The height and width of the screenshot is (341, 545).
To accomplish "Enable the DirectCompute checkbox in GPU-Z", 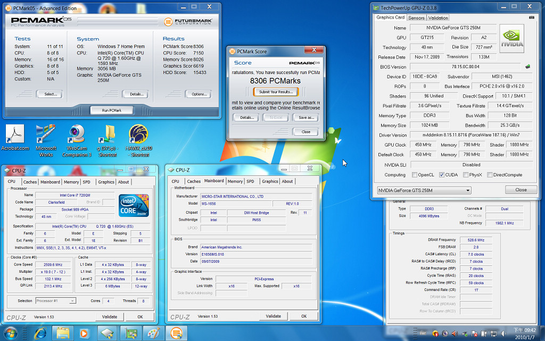I will tap(490, 175).
